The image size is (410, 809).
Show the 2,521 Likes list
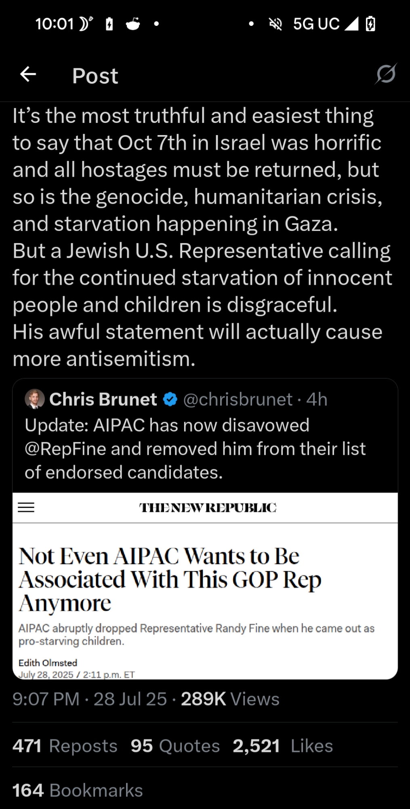tap(283, 746)
